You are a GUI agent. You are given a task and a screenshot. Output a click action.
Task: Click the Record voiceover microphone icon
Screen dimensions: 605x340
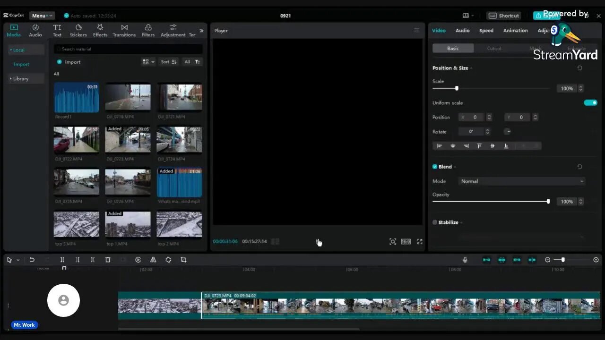pyautogui.click(x=465, y=260)
